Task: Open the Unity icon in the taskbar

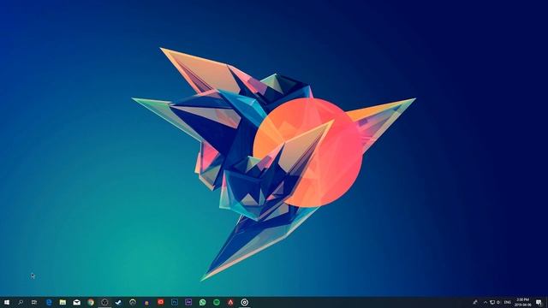Action: pyautogui.click(x=104, y=302)
